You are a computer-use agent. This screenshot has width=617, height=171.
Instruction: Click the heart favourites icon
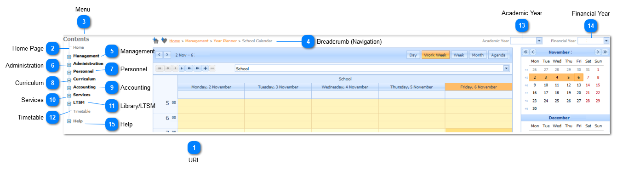pos(164,40)
